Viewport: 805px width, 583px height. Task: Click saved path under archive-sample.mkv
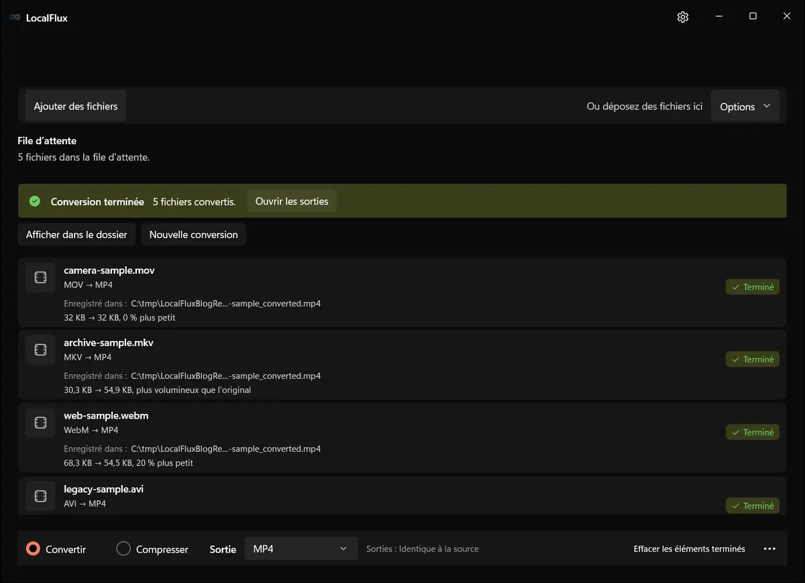(225, 376)
